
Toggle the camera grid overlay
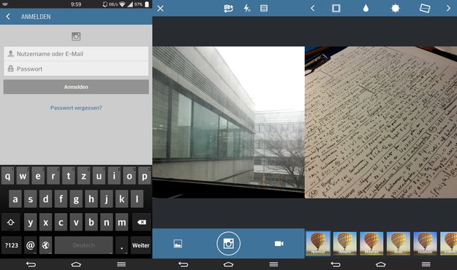pyautogui.click(x=264, y=8)
